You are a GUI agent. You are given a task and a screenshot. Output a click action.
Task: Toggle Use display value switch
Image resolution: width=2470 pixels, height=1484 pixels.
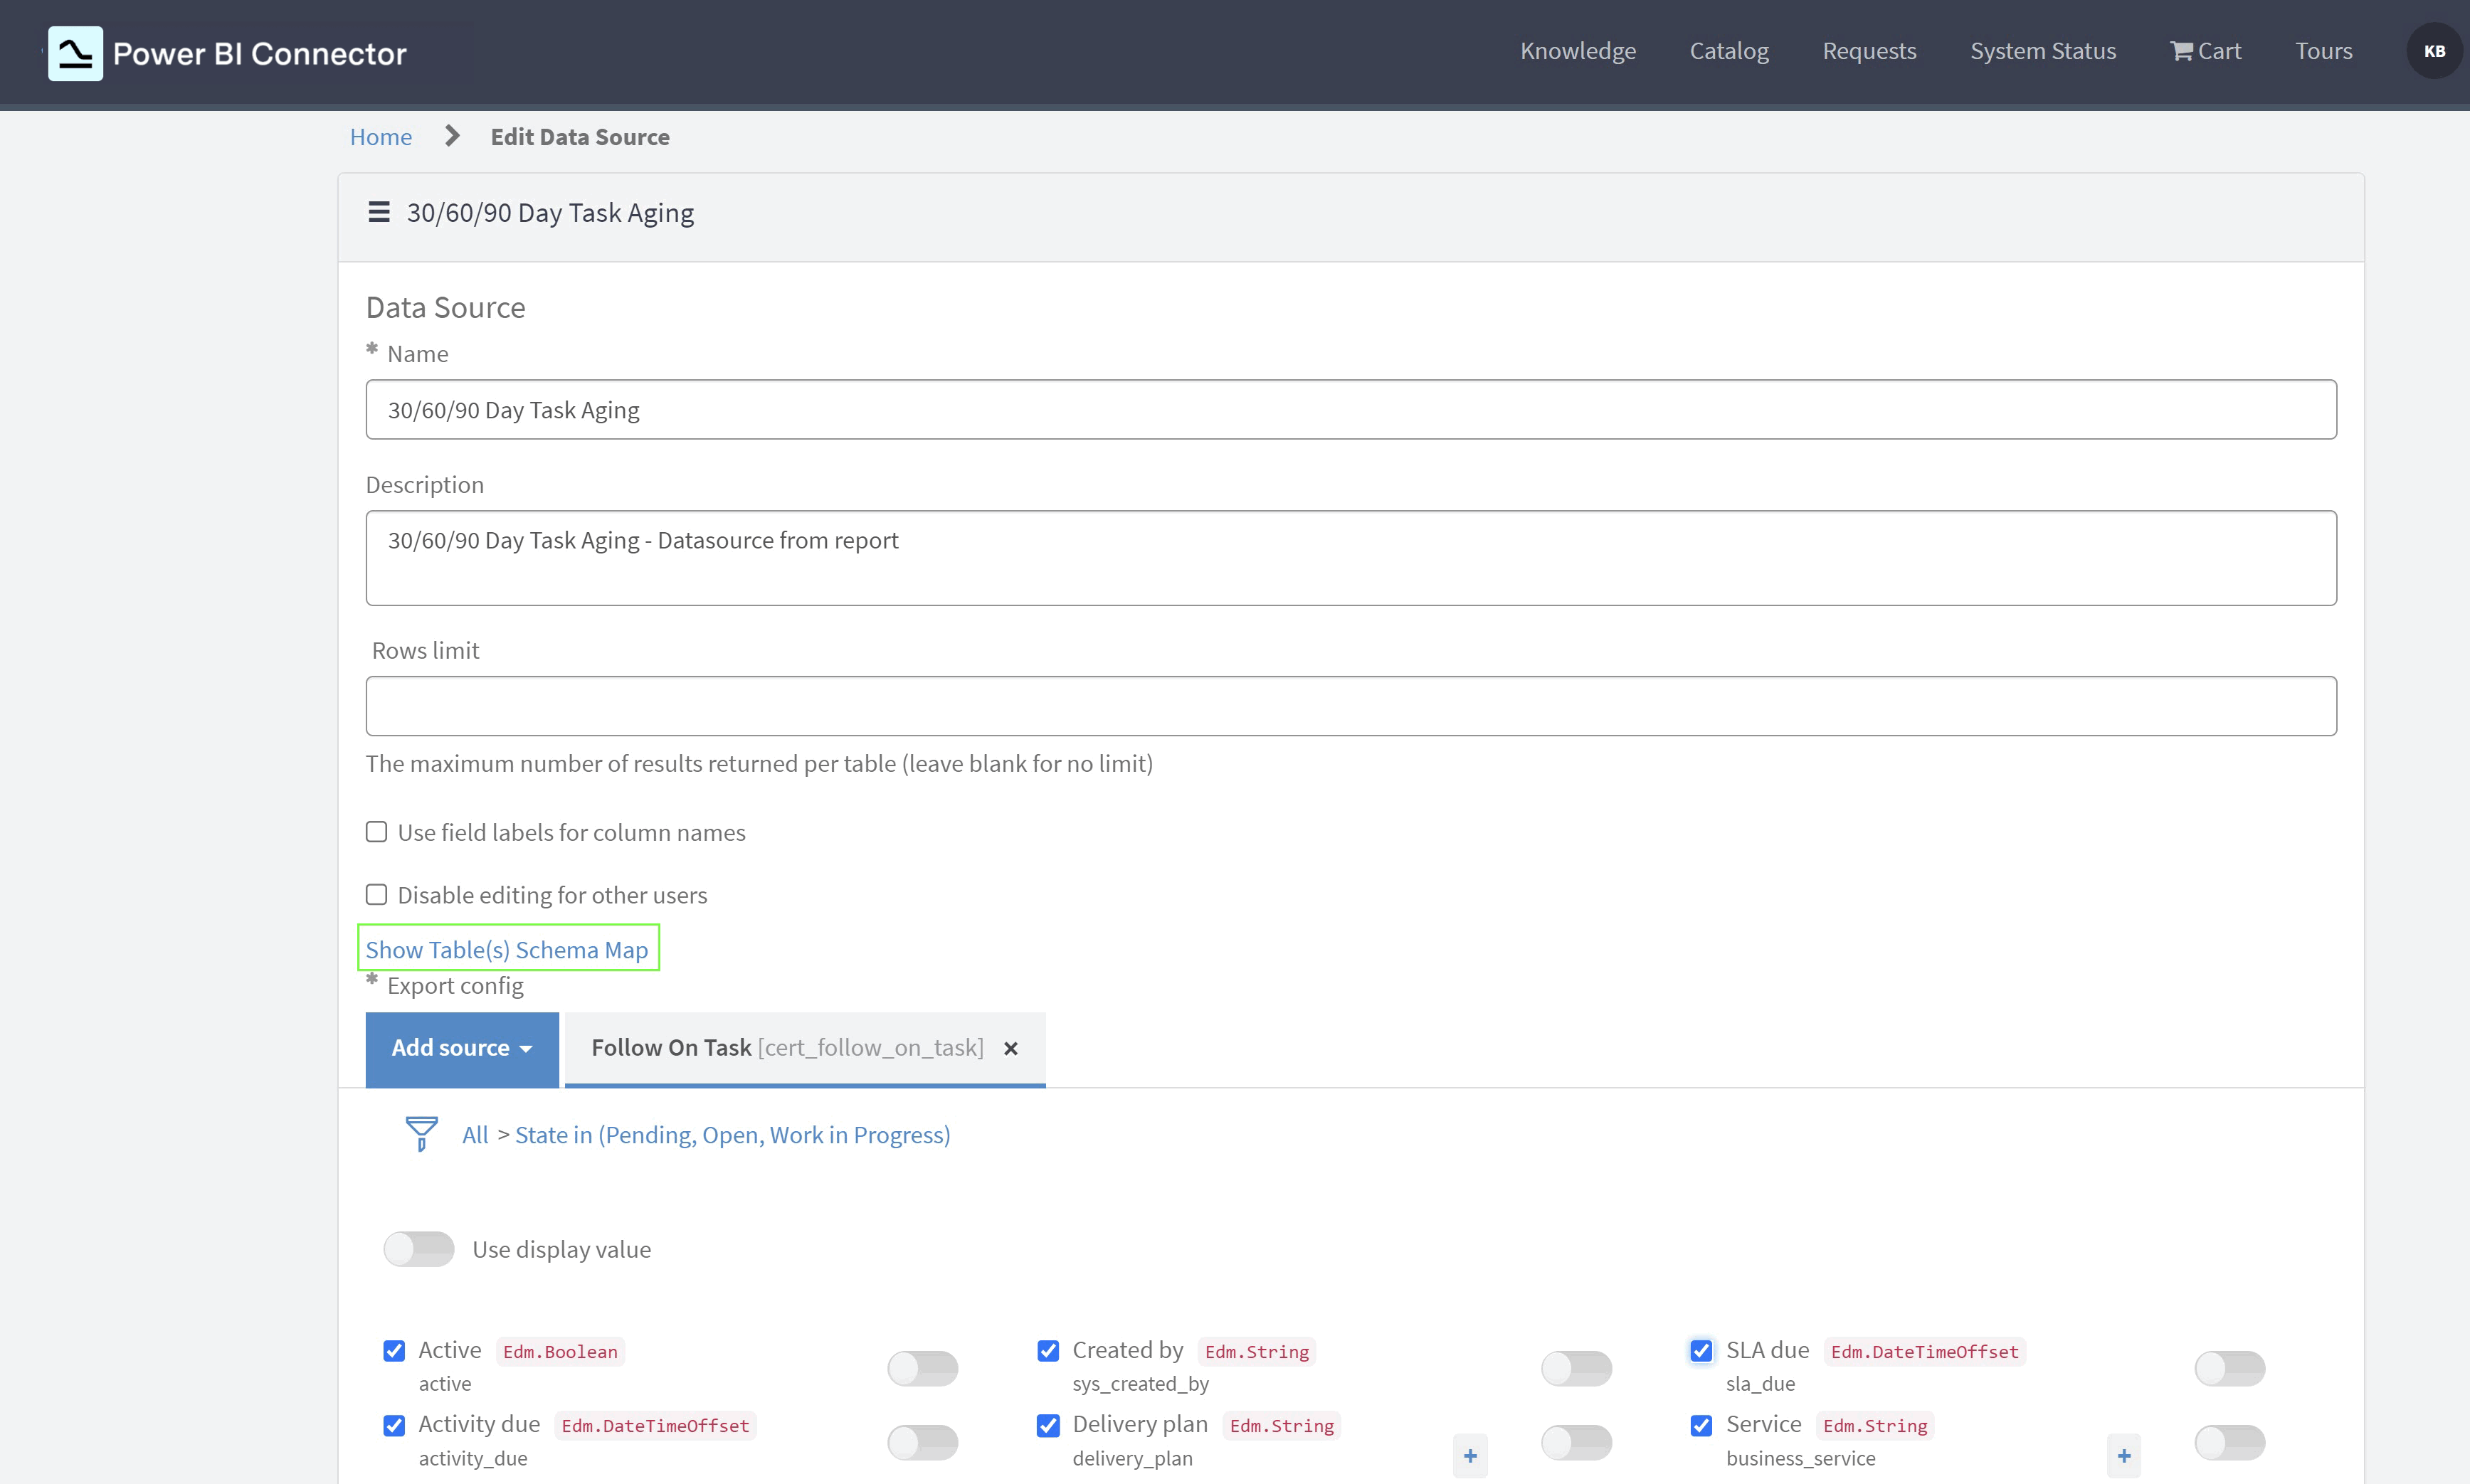(419, 1249)
